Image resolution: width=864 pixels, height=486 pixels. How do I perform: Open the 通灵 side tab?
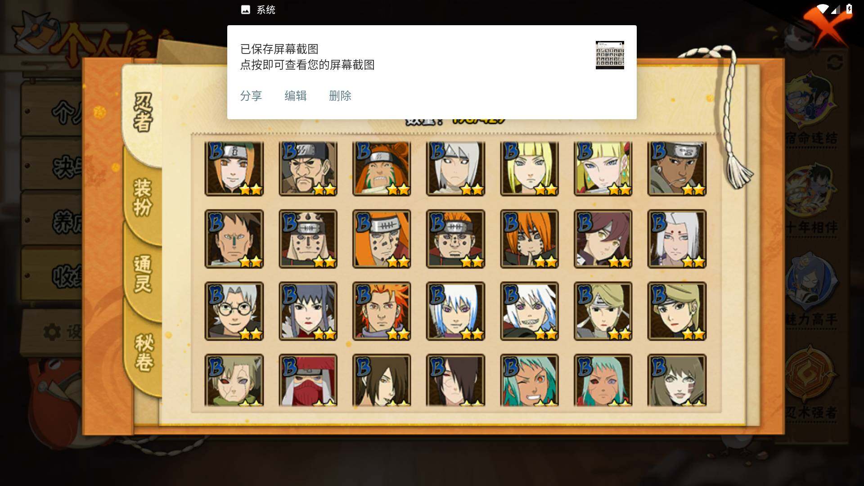point(143,274)
